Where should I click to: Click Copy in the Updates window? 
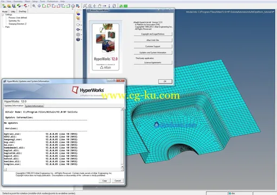tap(104, 180)
